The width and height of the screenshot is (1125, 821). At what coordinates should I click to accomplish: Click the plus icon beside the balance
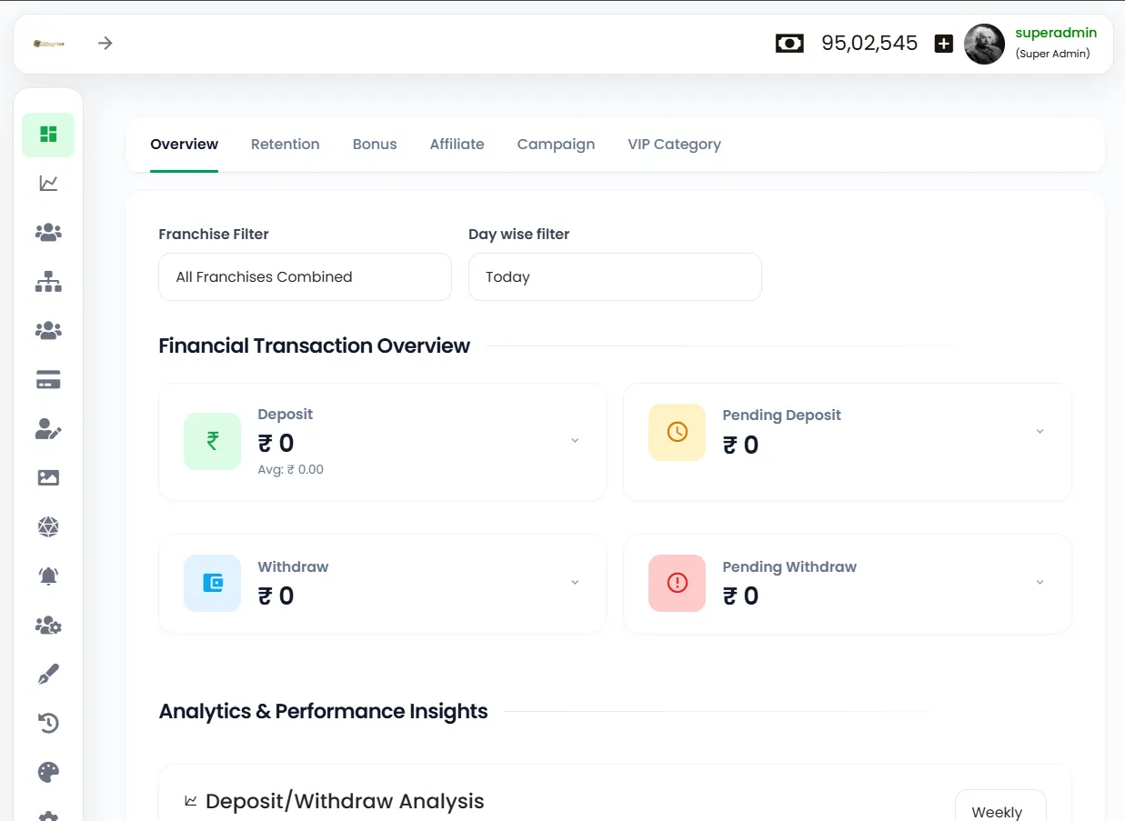coord(944,44)
